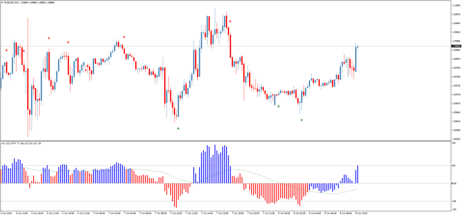Click the 1.09705 price scale label
Image resolution: width=462 pixels, height=216 pixels.
[456, 95]
